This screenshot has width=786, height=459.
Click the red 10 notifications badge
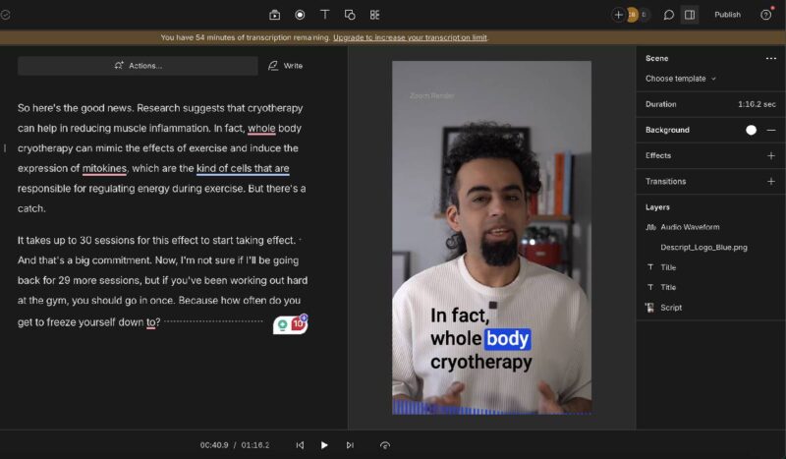click(x=299, y=323)
